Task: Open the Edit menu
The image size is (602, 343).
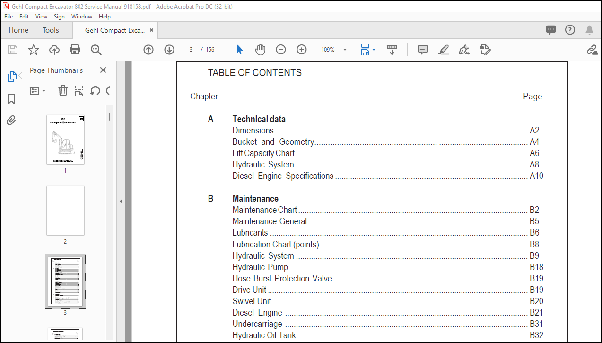Action: (x=24, y=16)
